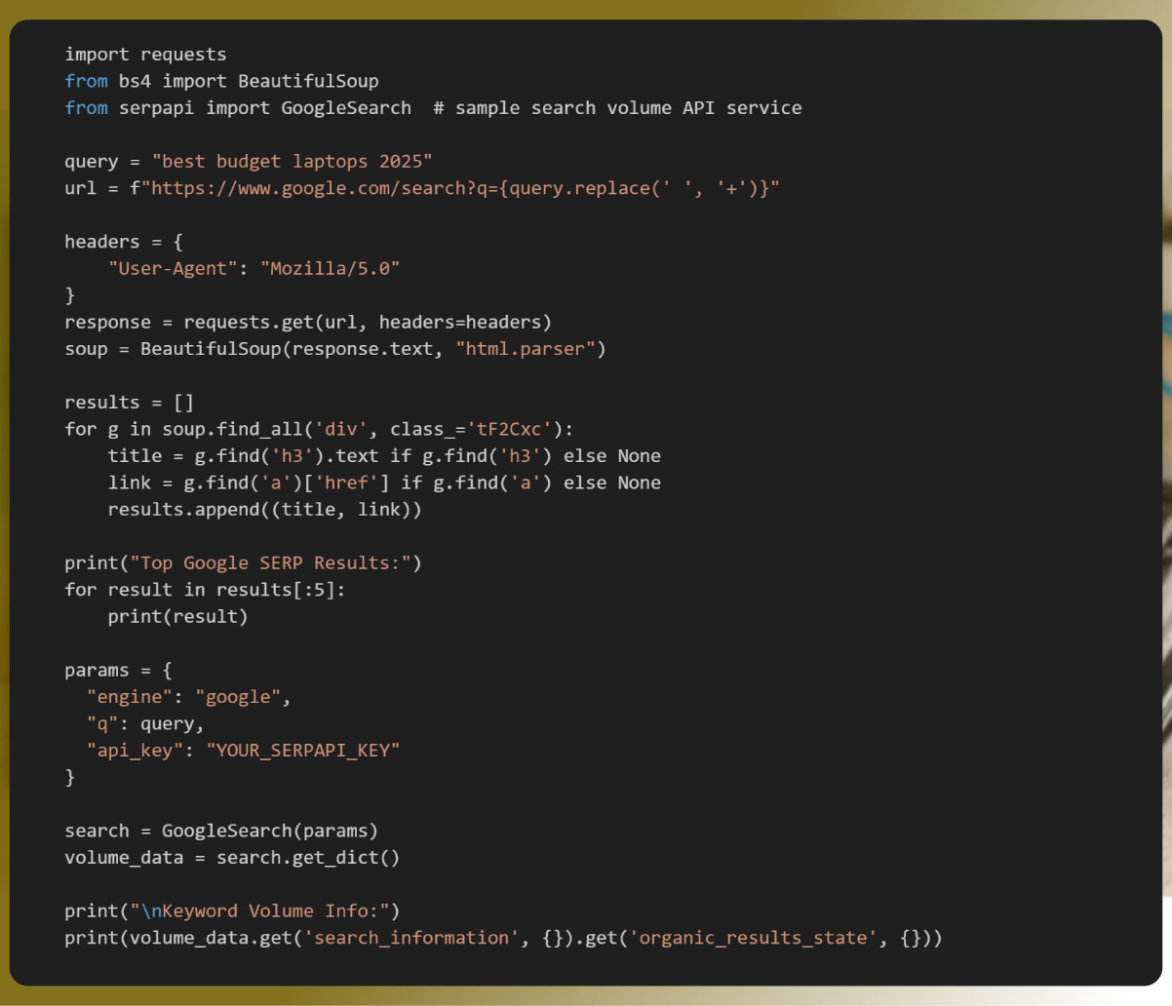The width and height of the screenshot is (1172, 1006).
Task: Click the "YOUR_SERPAPI_KEY" placeholder string
Action: click(302, 751)
